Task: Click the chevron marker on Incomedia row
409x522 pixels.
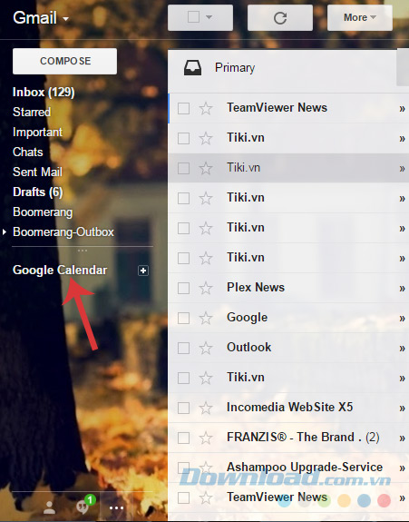Action: 402,409
